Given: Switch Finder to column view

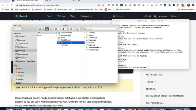Looking at the screenshot, I should (47, 29).
